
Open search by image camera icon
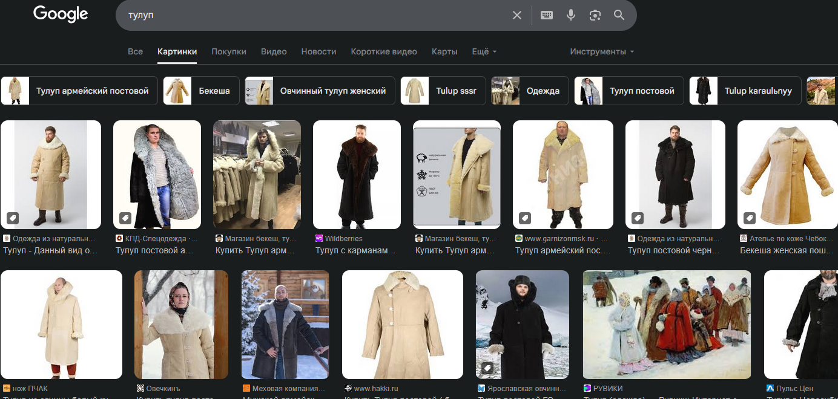click(595, 15)
